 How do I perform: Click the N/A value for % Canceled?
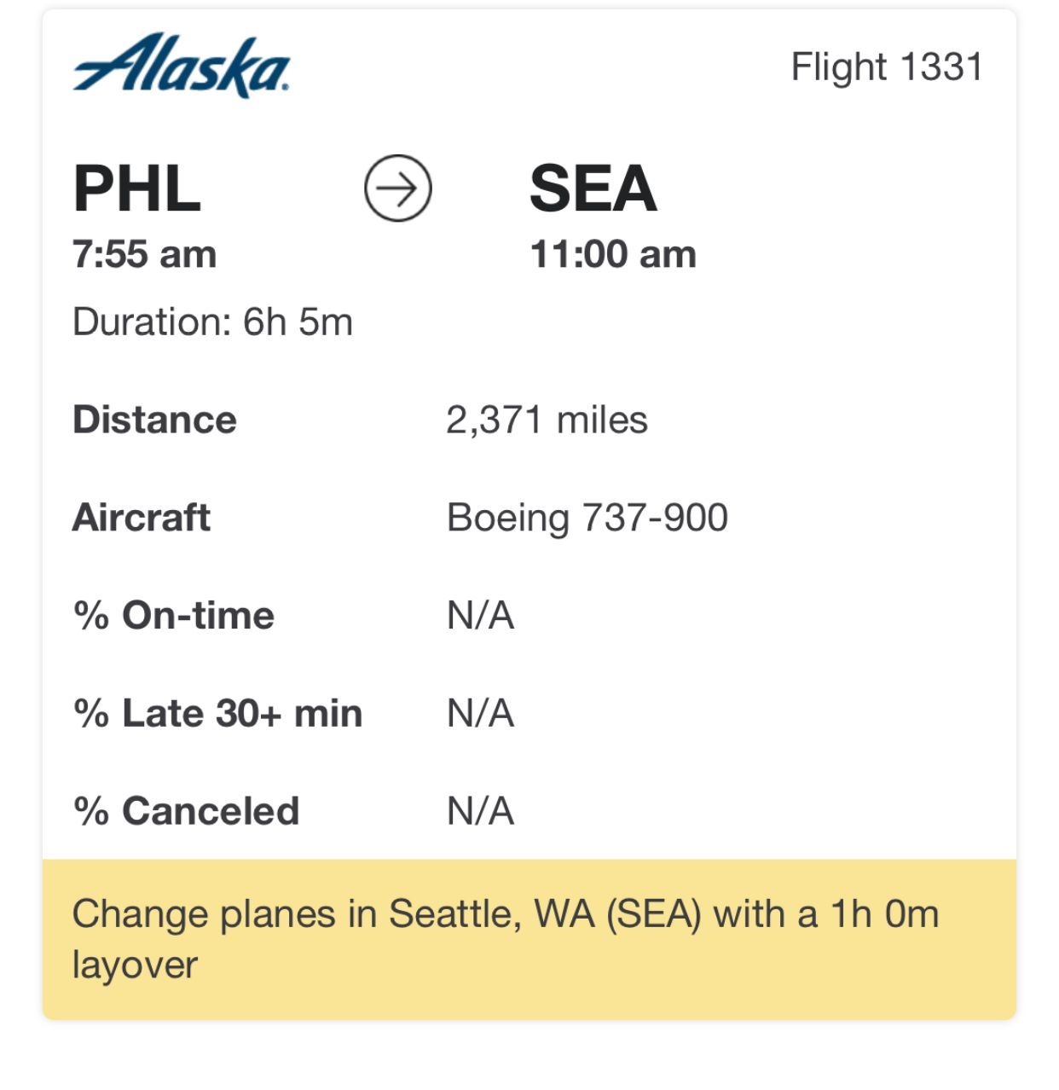tap(481, 811)
